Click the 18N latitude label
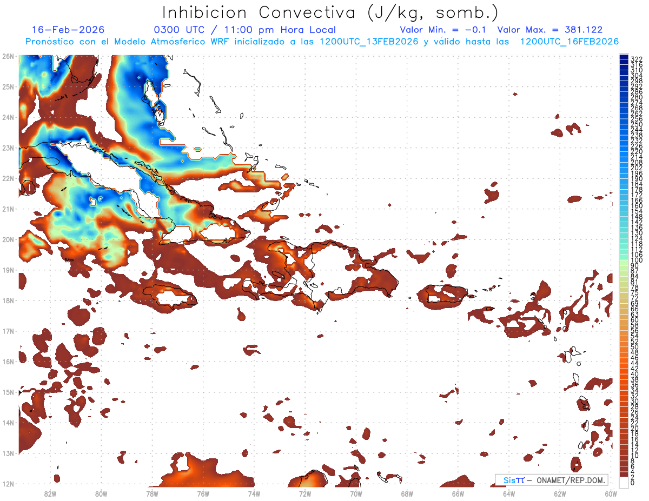 [x=8, y=300]
